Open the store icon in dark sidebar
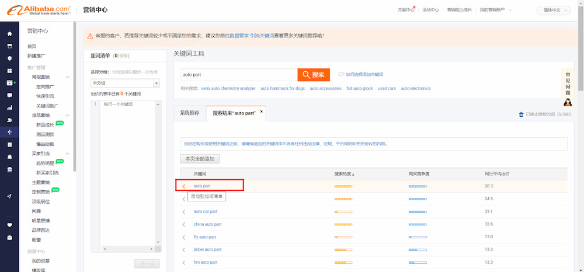 point(10,46)
